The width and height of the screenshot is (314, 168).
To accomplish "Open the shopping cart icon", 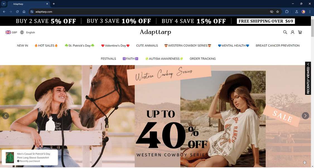I will (x=300, y=32).
